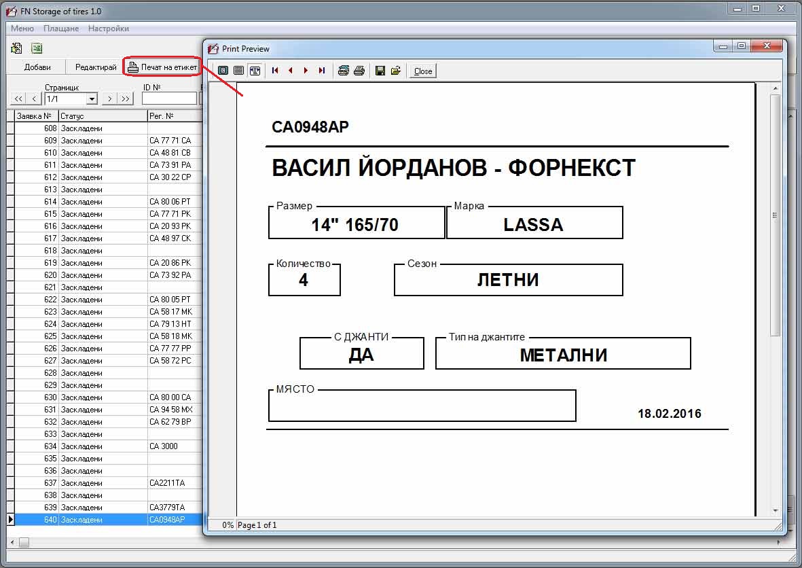Click the Добави button
Viewport: 802px width, 568px height.
coord(37,67)
